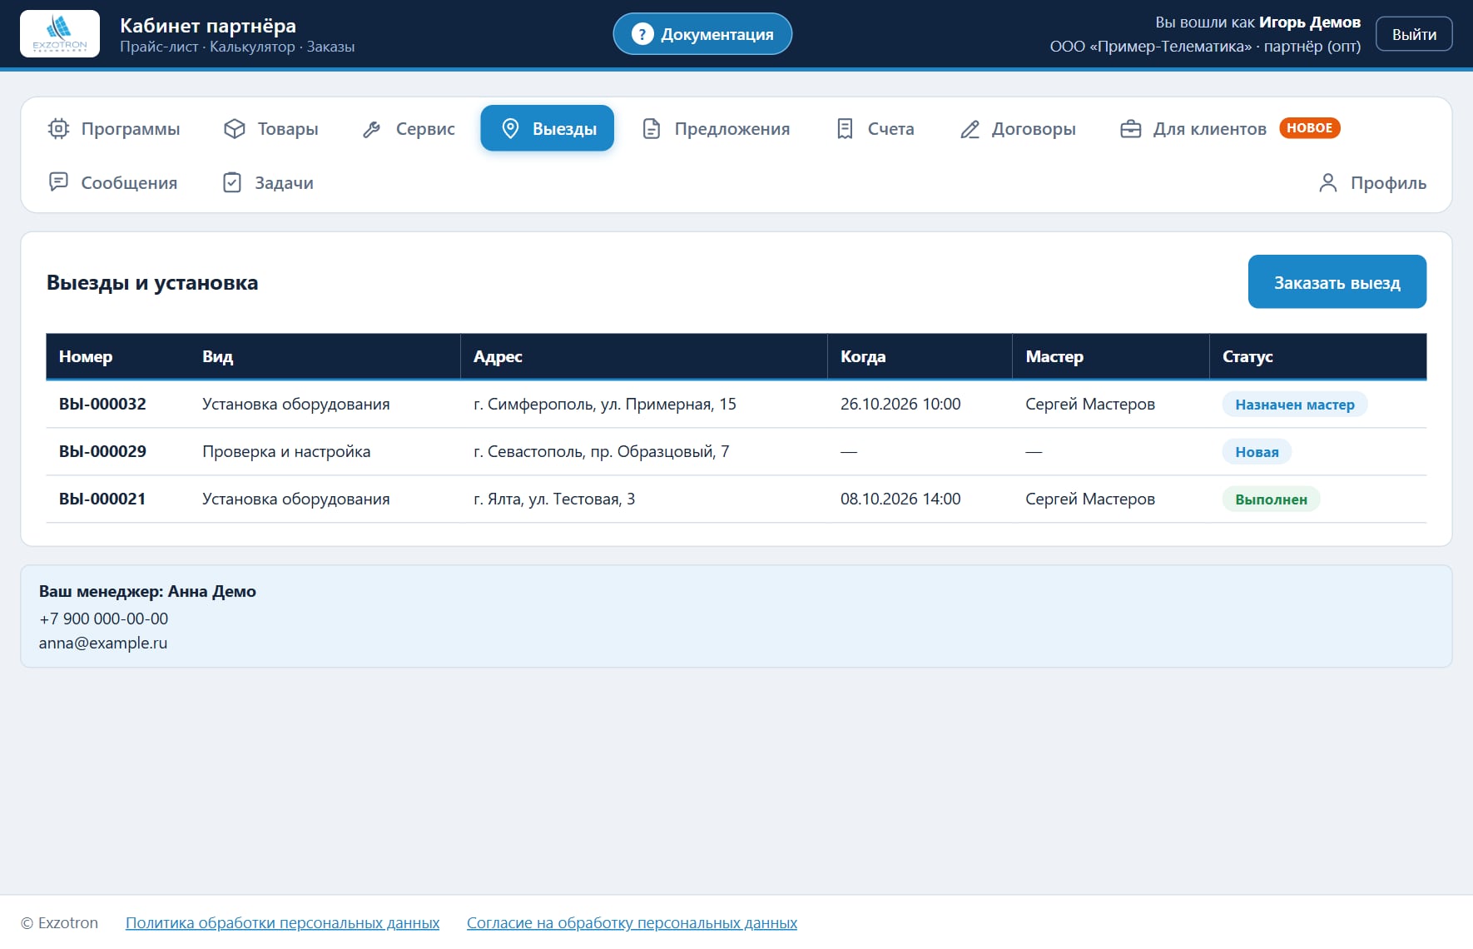
Task: Switch to the Товары tab
Action: [x=271, y=128]
